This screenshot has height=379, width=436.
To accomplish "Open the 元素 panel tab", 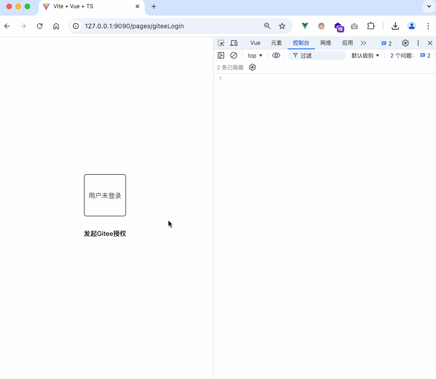I will [276, 43].
